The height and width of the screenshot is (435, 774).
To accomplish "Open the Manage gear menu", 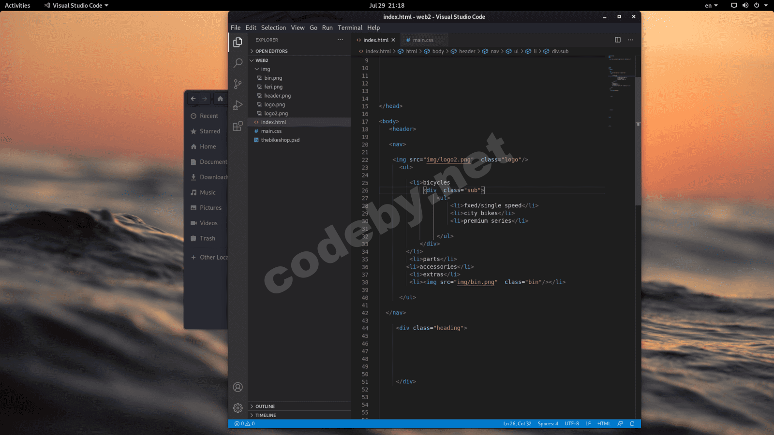I will click(x=238, y=408).
